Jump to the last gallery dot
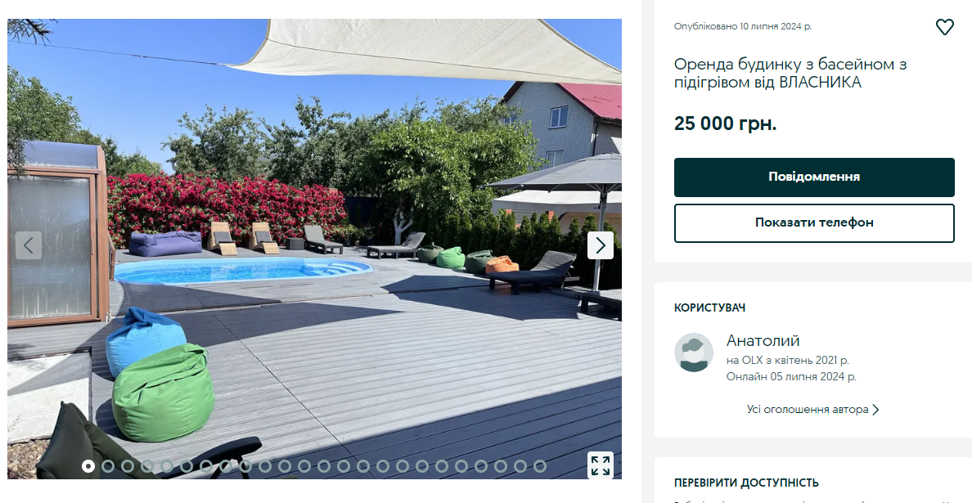 [540, 466]
